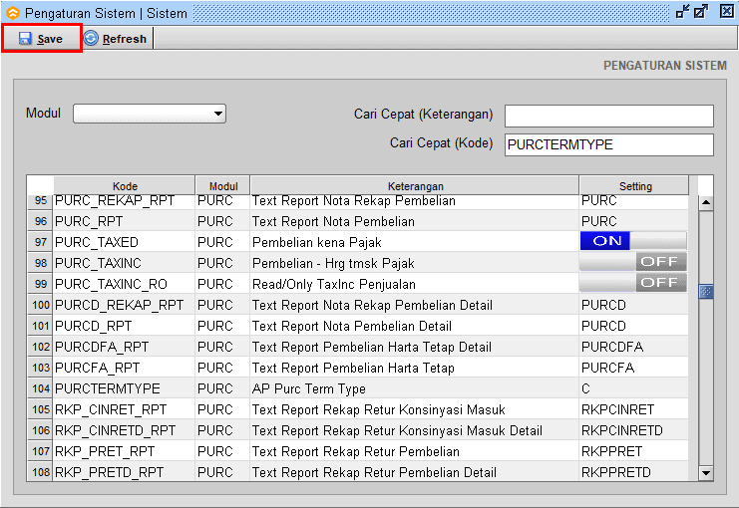The height and width of the screenshot is (508, 739).
Task: Click the pop-out window icon
Action: 701,11
